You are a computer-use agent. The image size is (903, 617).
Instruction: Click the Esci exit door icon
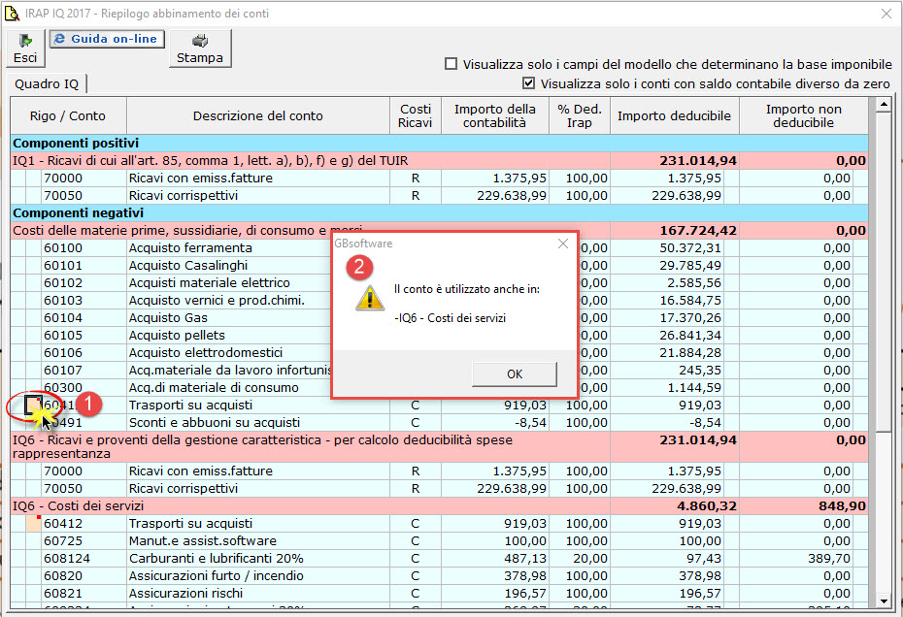(x=25, y=41)
